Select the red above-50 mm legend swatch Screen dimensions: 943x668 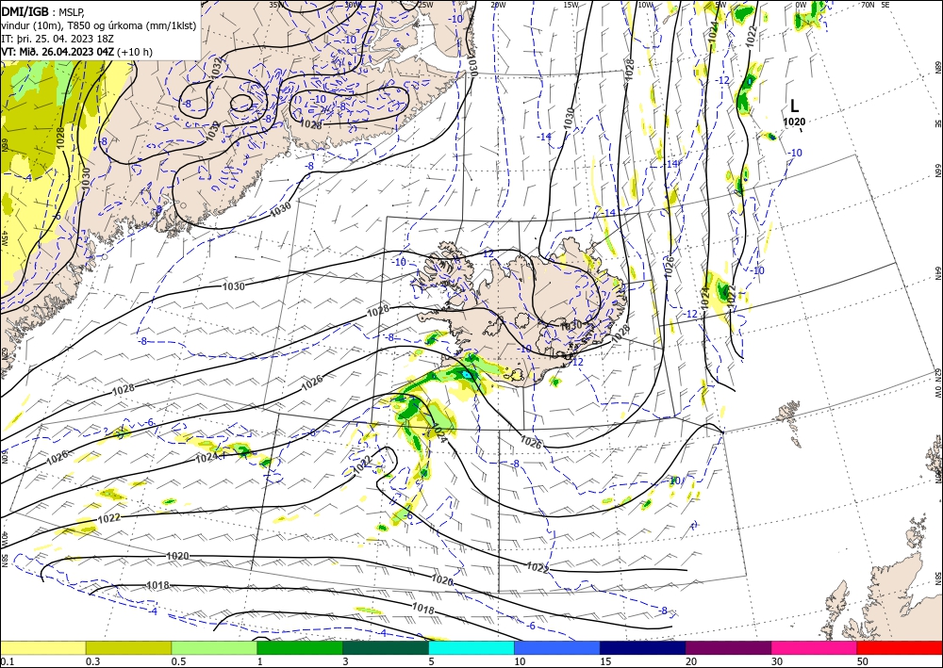coord(900,647)
